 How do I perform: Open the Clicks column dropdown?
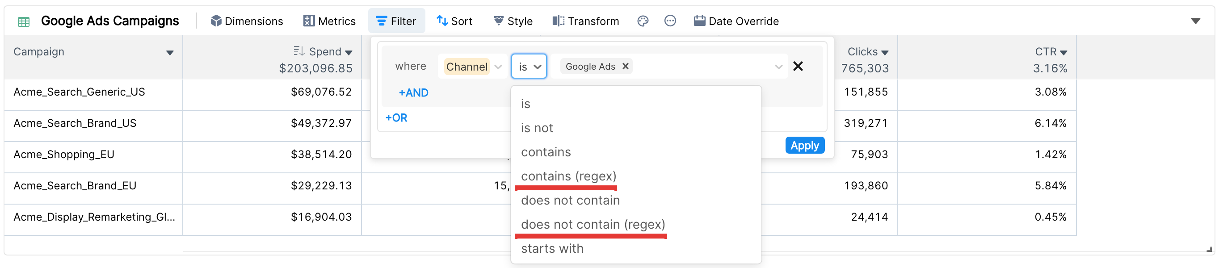[885, 53]
